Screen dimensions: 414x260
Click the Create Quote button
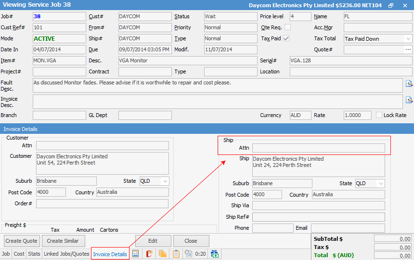tap(22, 241)
